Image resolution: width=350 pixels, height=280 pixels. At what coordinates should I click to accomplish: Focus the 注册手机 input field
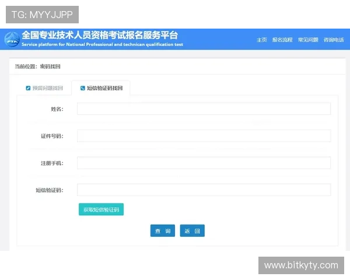click(x=204, y=163)
